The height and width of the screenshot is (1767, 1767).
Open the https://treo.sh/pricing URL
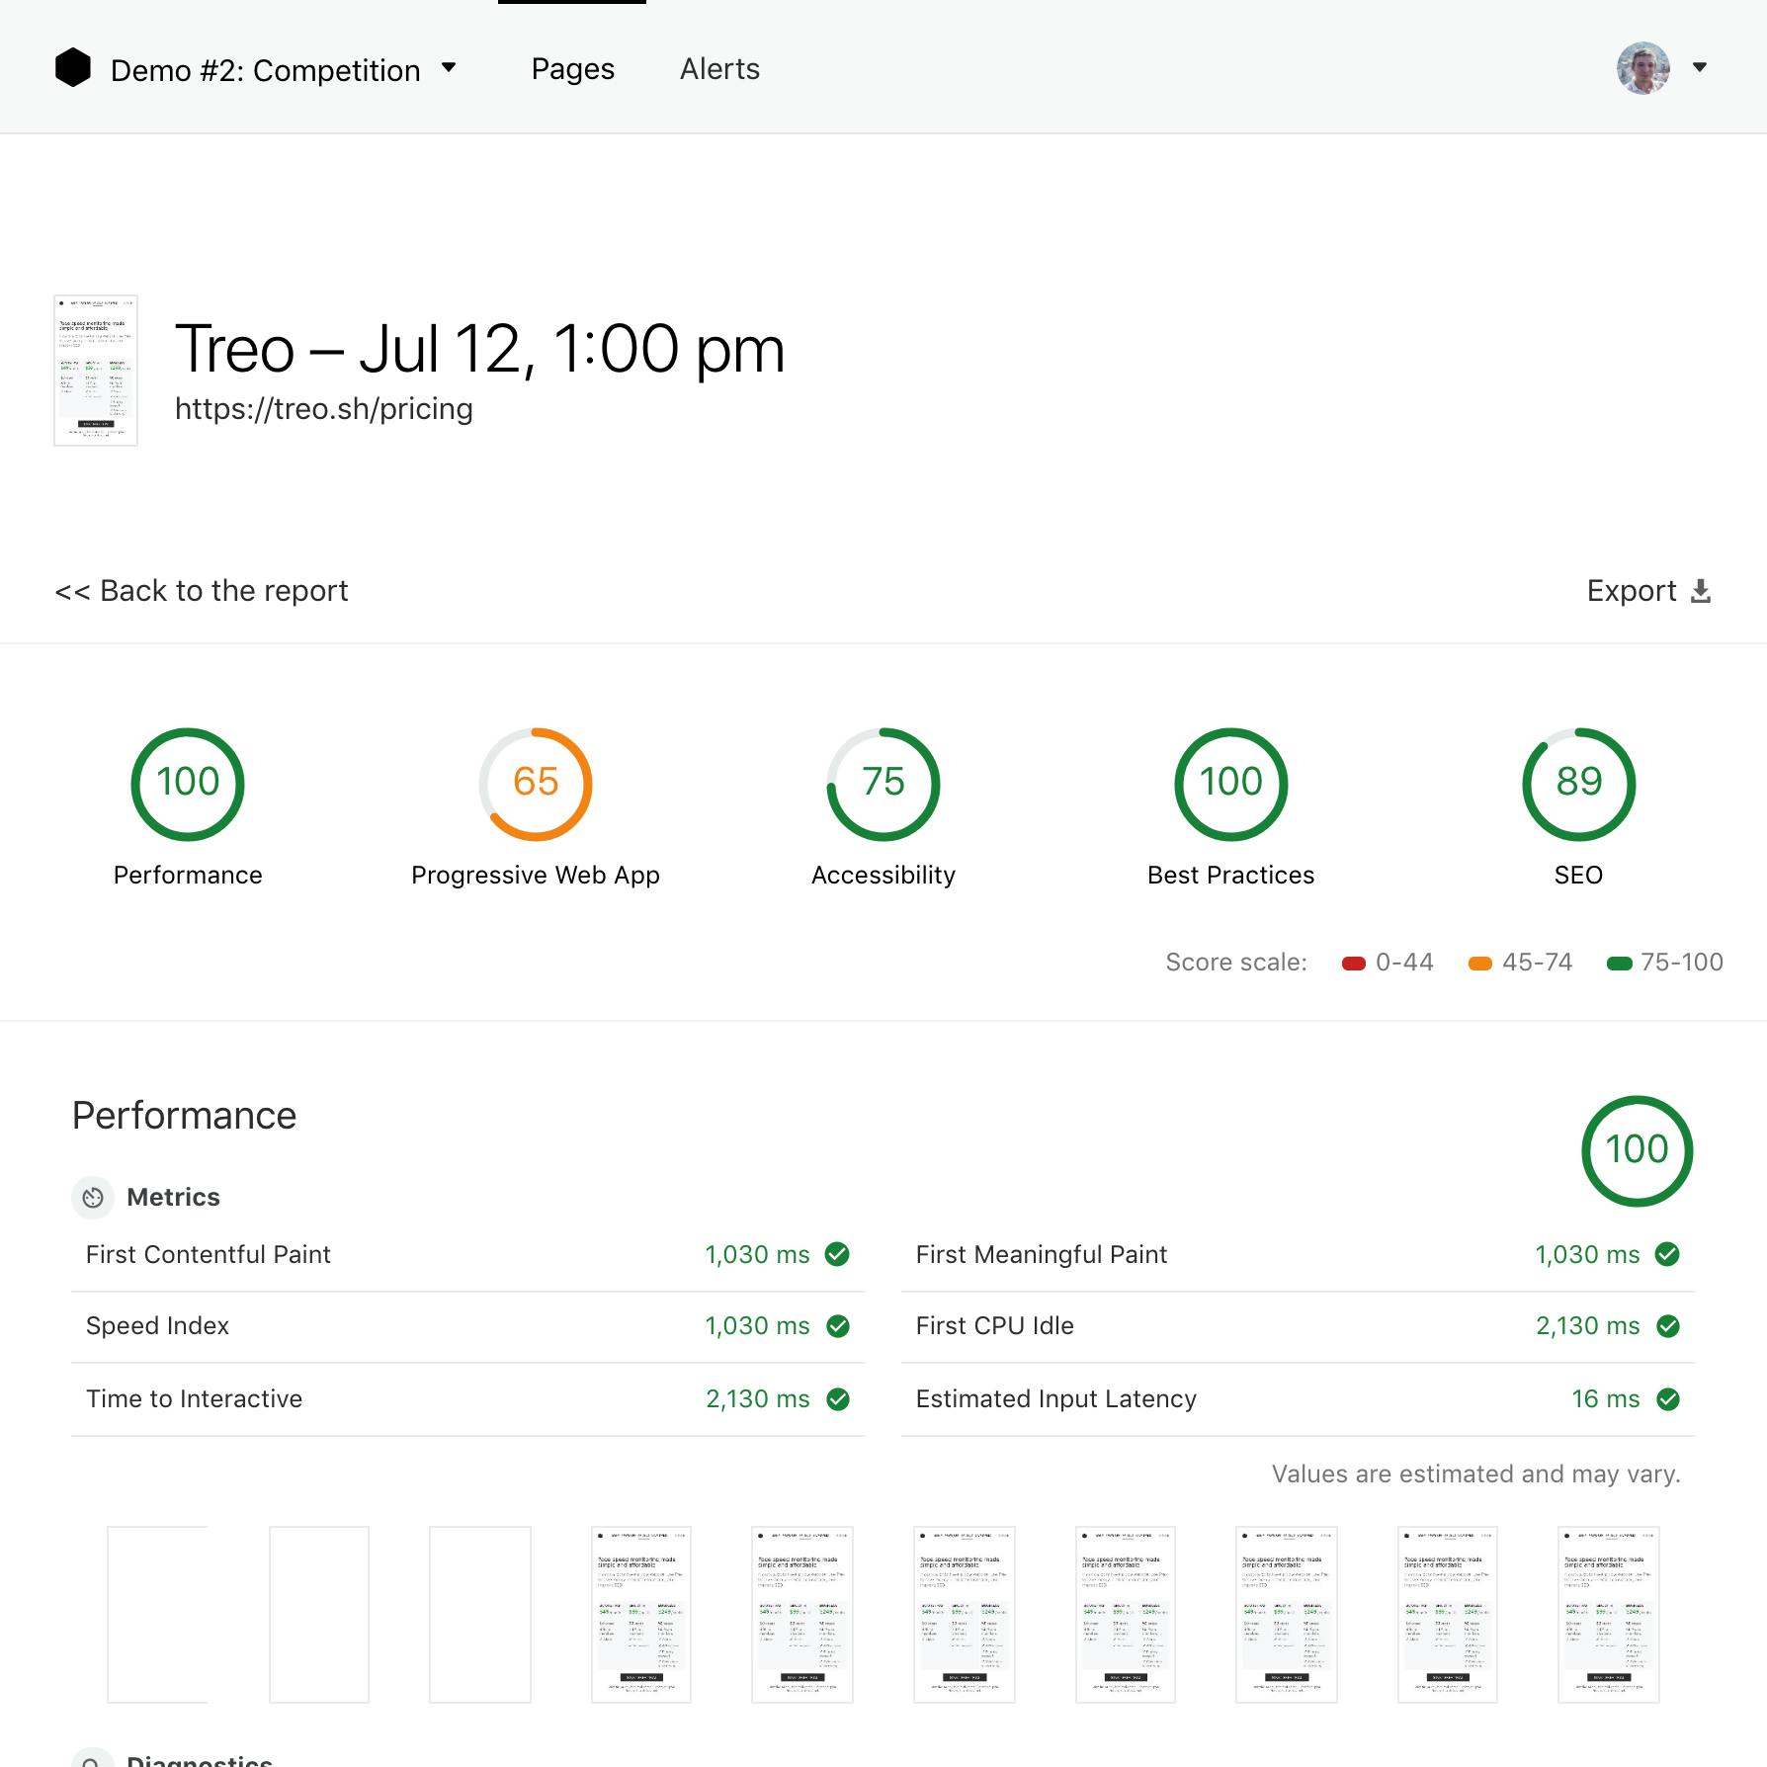click(324, 409)
